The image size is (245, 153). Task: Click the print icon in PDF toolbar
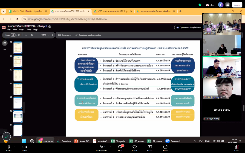point(32,35)
